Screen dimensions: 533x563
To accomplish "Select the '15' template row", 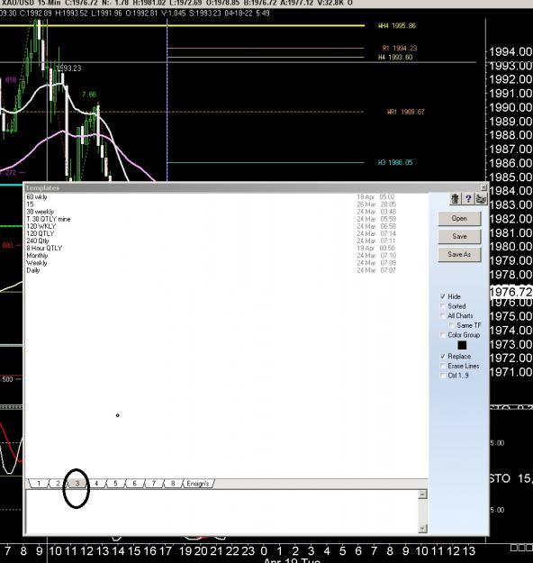I will click(x=226, y=204).
